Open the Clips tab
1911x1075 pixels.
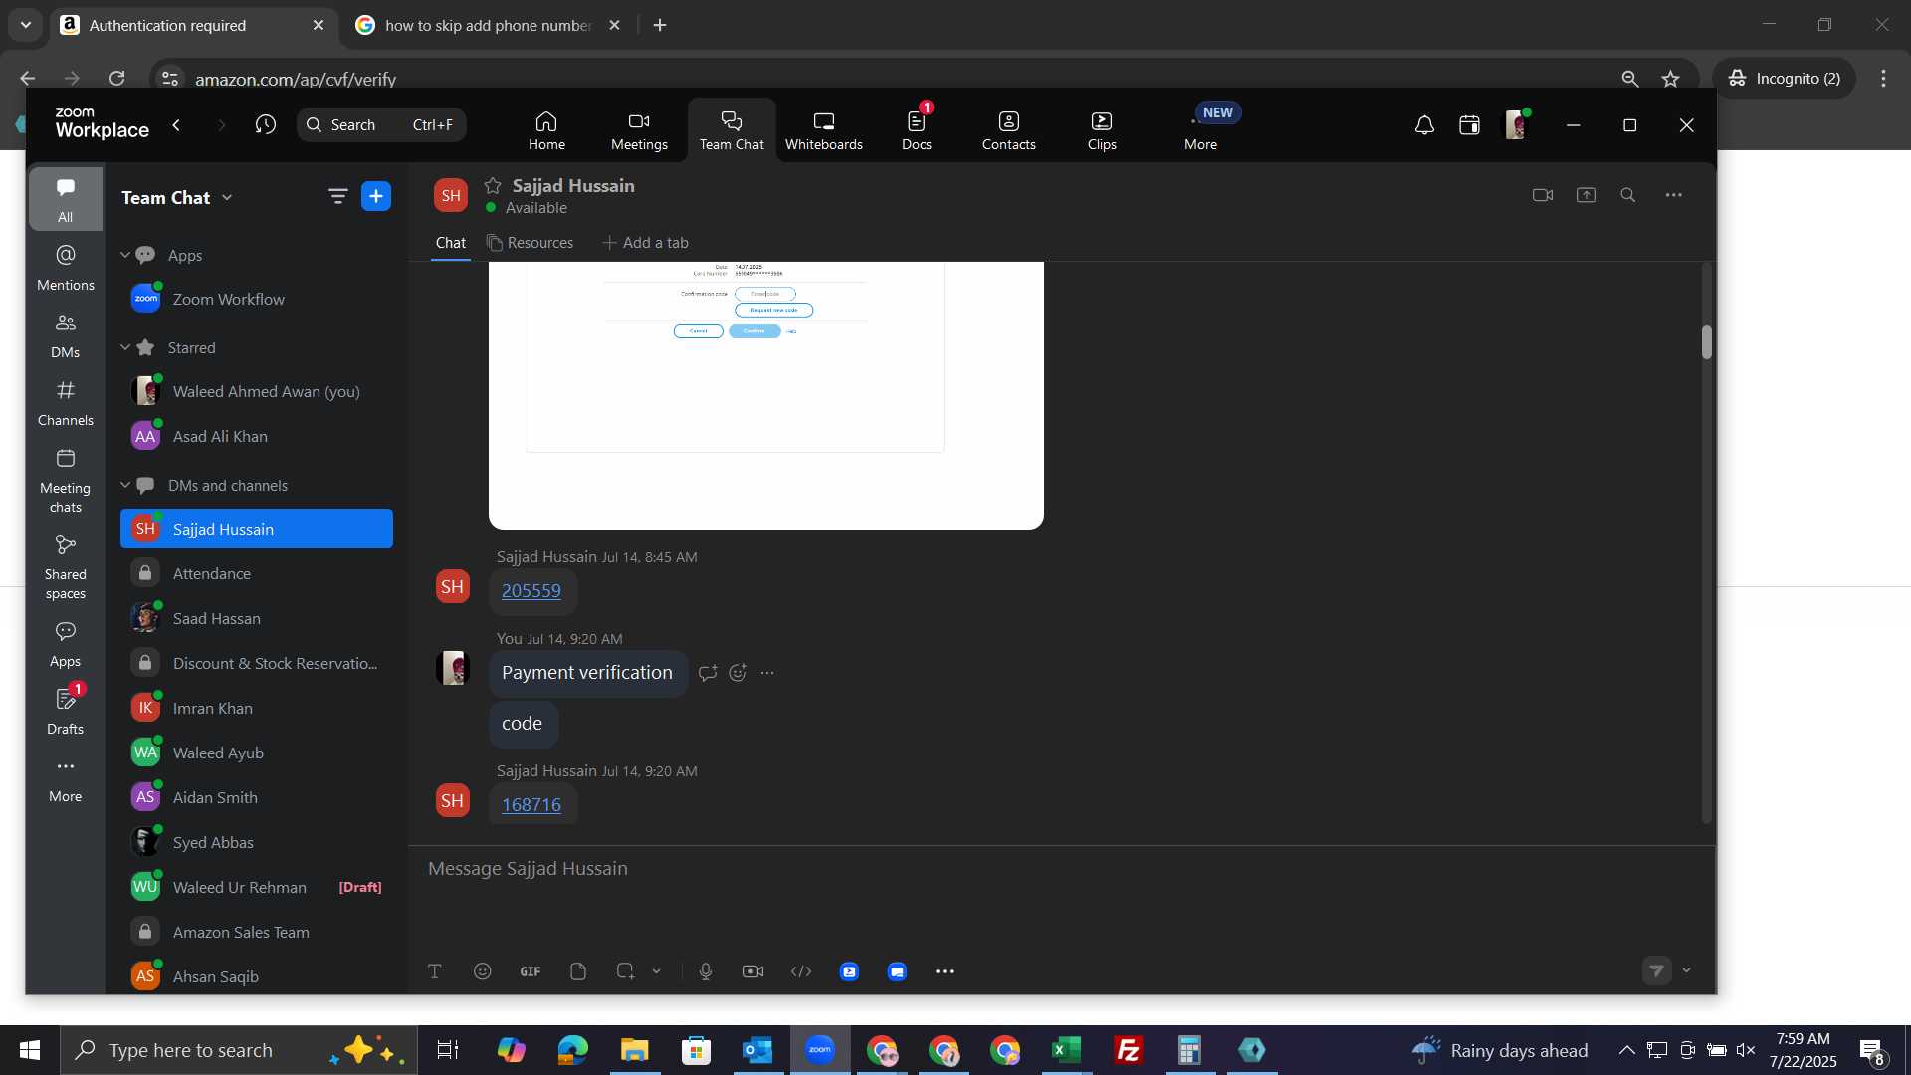1101,130
